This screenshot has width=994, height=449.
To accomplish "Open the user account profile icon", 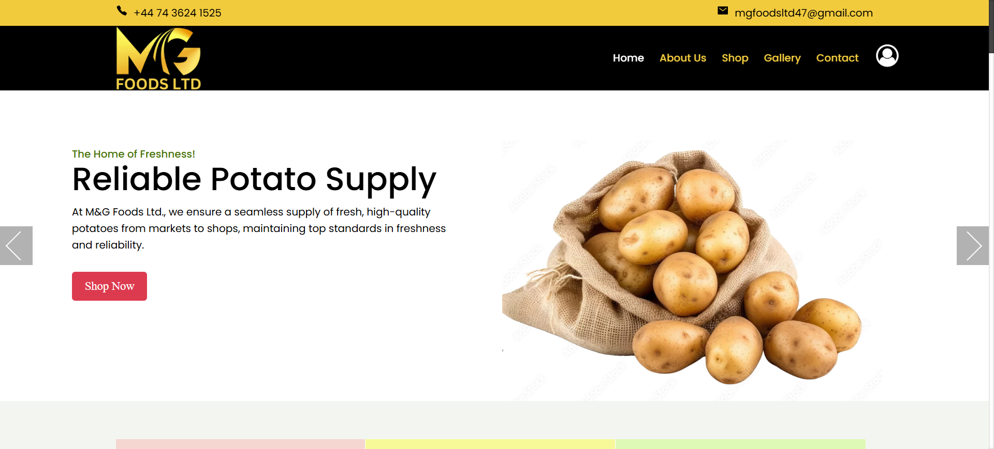I will pyautogui.click(x=887, y=56).
